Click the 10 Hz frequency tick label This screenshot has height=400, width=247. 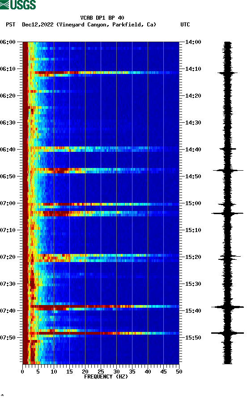pos(54,372)
